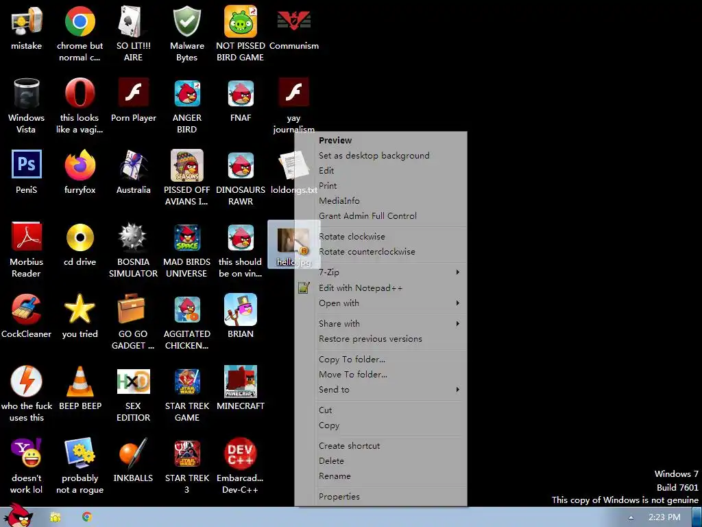The height and width of the screenshot is (527, 702).
Task: Expand the 'Send to' submenu
Action: coord(380,390)
